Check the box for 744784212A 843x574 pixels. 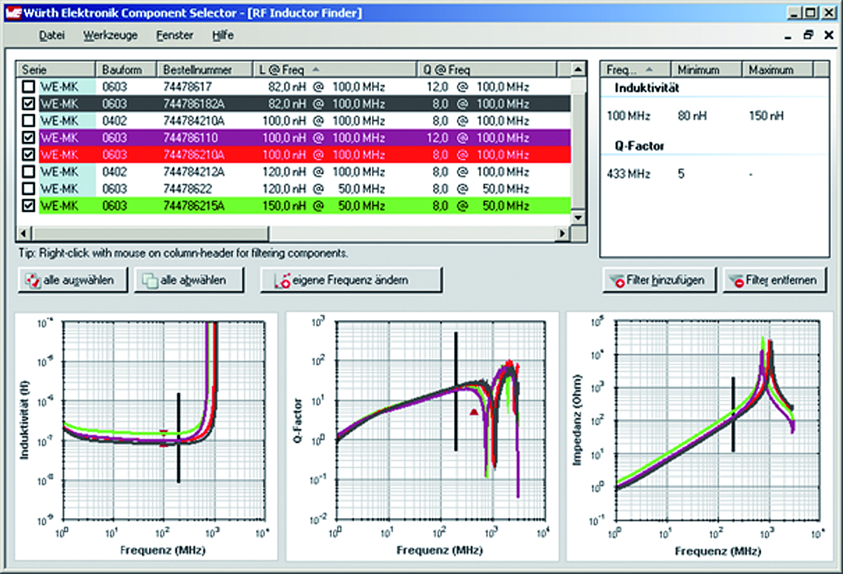28,171
